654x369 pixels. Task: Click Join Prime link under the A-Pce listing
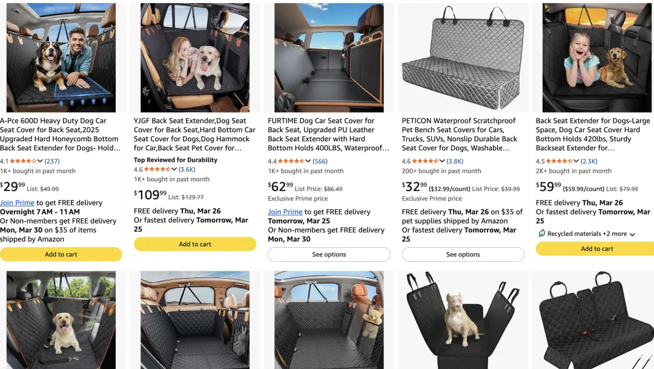tap(17, 203)
